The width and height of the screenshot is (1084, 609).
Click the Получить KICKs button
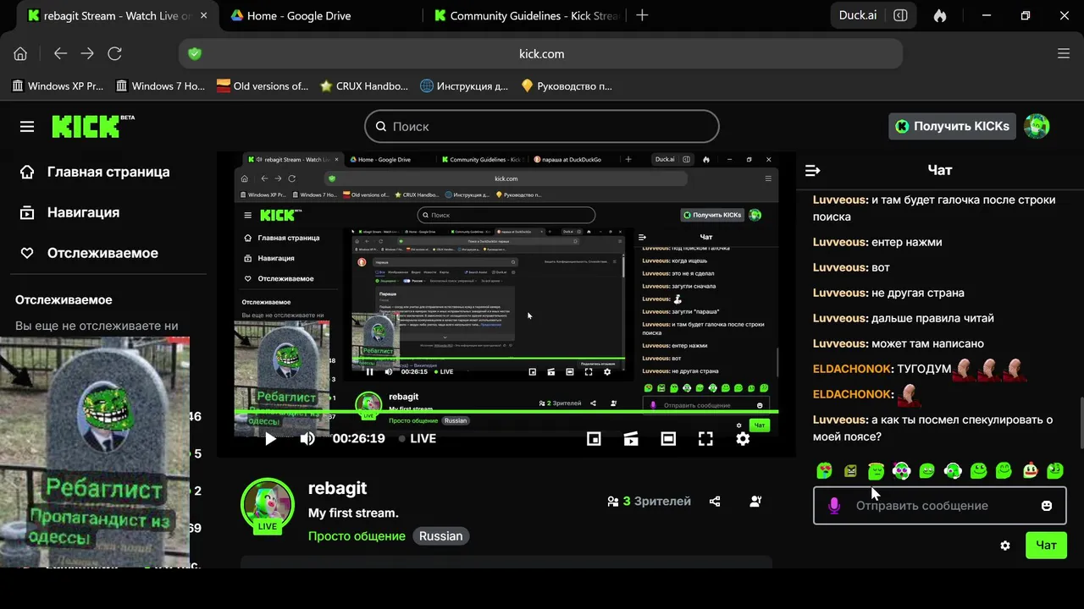click(x=952, y=126)
